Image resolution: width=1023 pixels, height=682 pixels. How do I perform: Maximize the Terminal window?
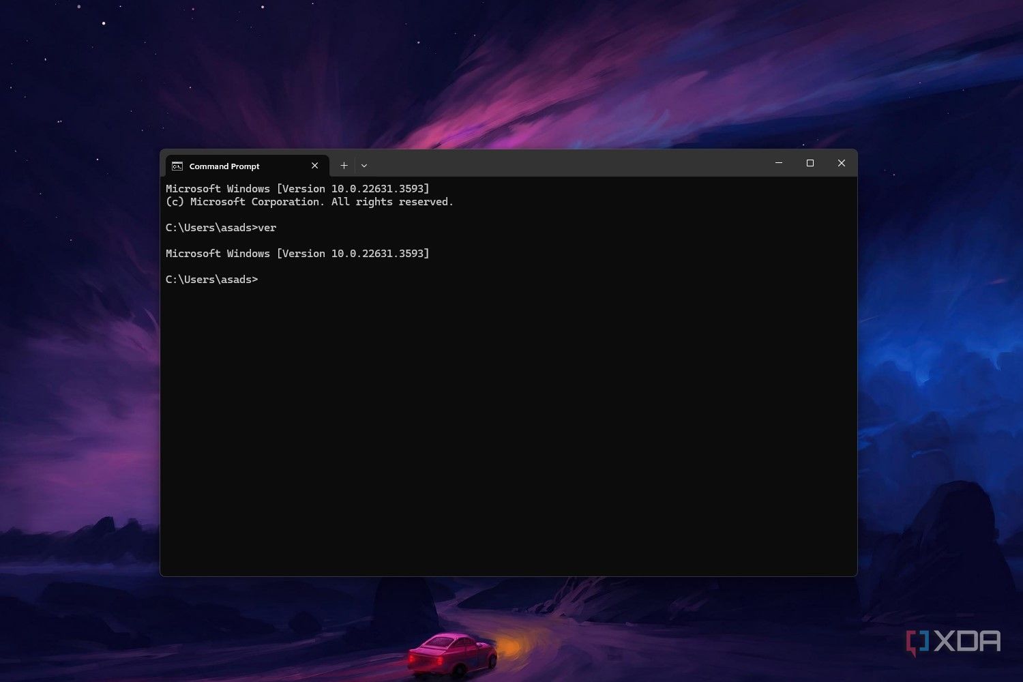[810, 163]
